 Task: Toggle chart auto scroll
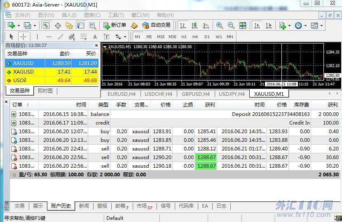click(x=257, y=25)
